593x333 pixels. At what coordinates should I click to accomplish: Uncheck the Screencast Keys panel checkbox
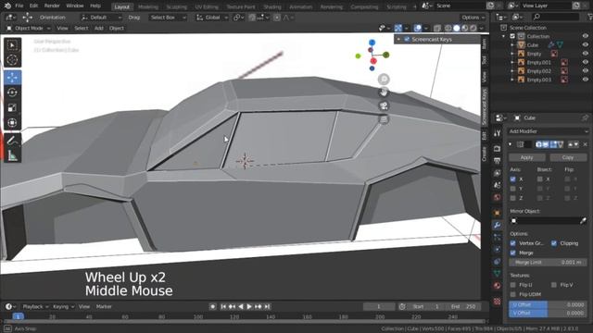tap(407, 39)
